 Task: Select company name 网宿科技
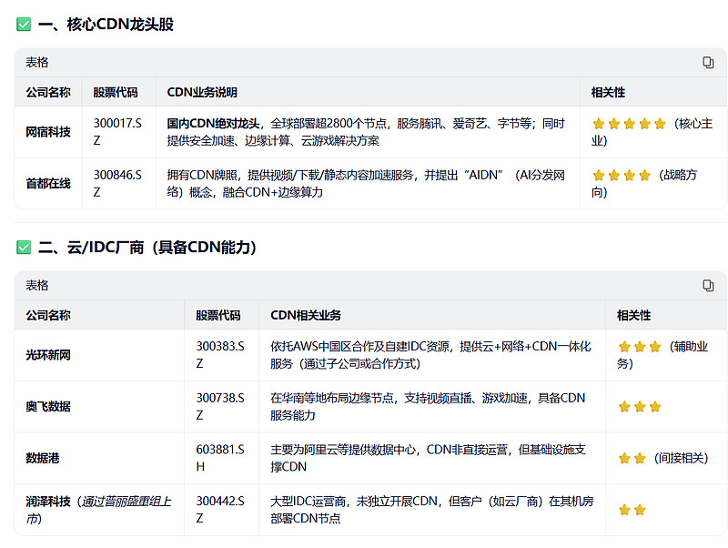[x=48, y=132]
